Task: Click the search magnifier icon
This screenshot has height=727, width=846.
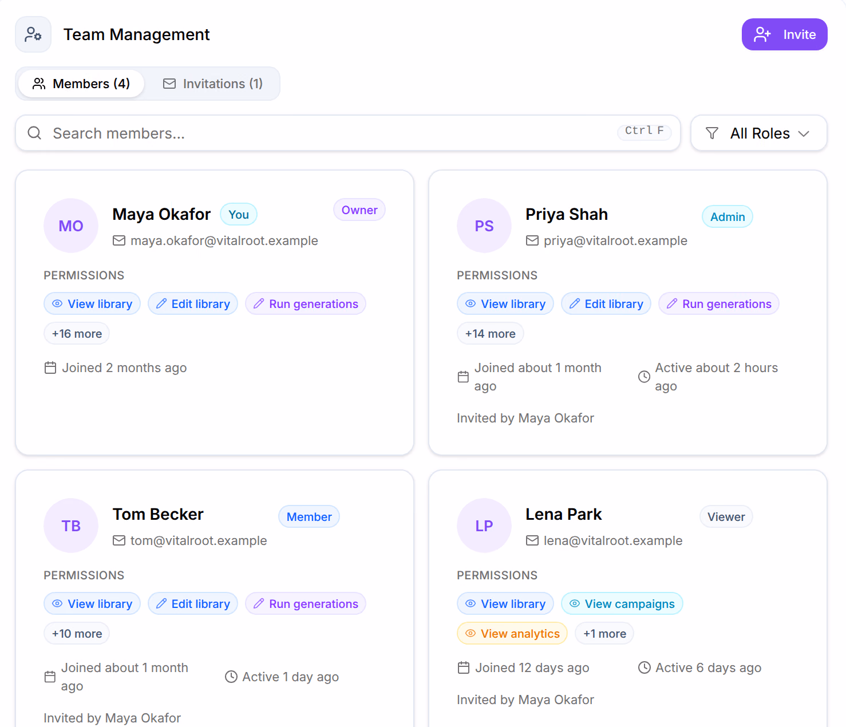Action: point(34,133)
